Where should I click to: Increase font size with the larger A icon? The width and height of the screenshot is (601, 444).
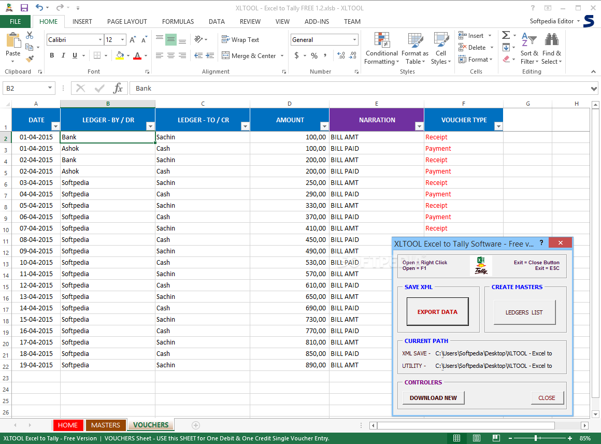click(133, 39)
